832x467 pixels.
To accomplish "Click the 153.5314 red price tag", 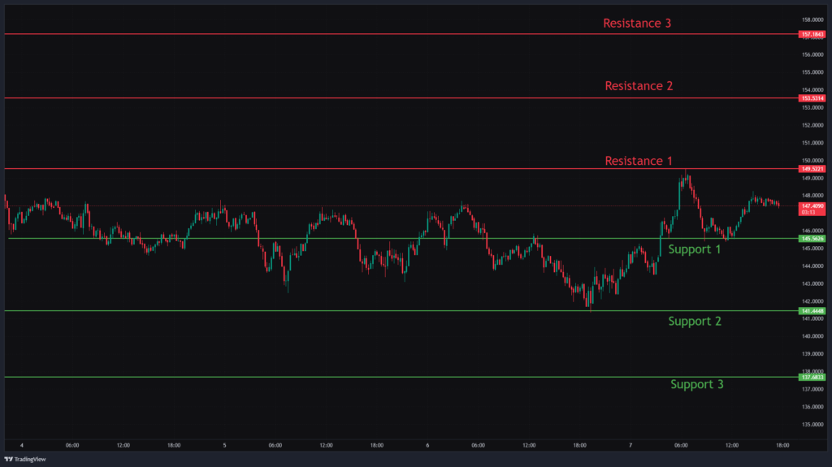I will pyautogui.click(x=812, y=98).
